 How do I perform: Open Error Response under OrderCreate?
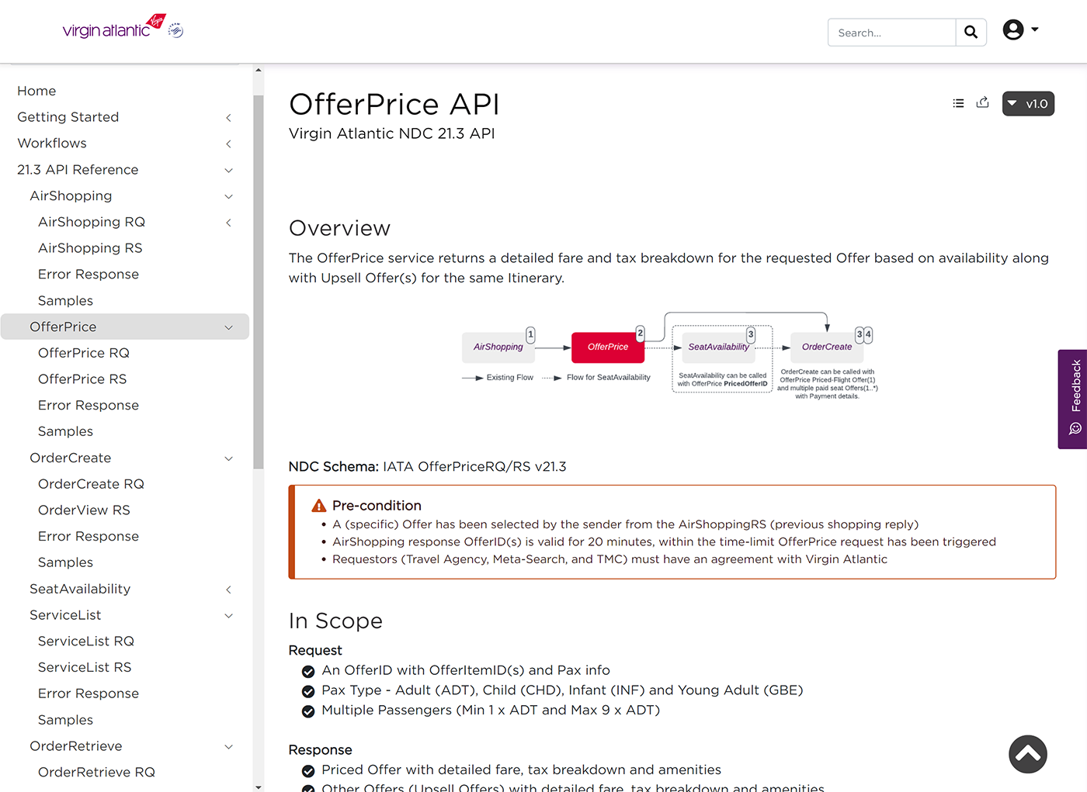[89, 537]
